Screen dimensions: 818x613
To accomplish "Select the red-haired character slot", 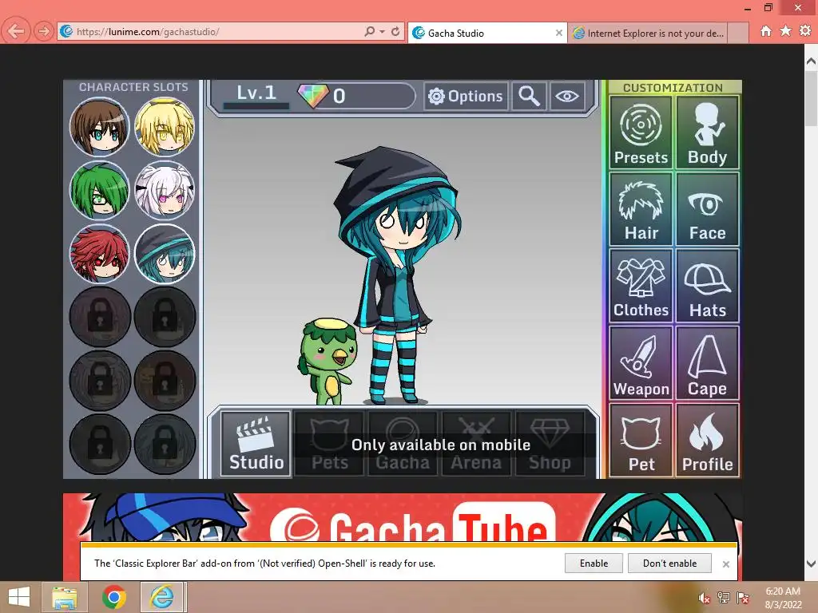I will 99,254.
